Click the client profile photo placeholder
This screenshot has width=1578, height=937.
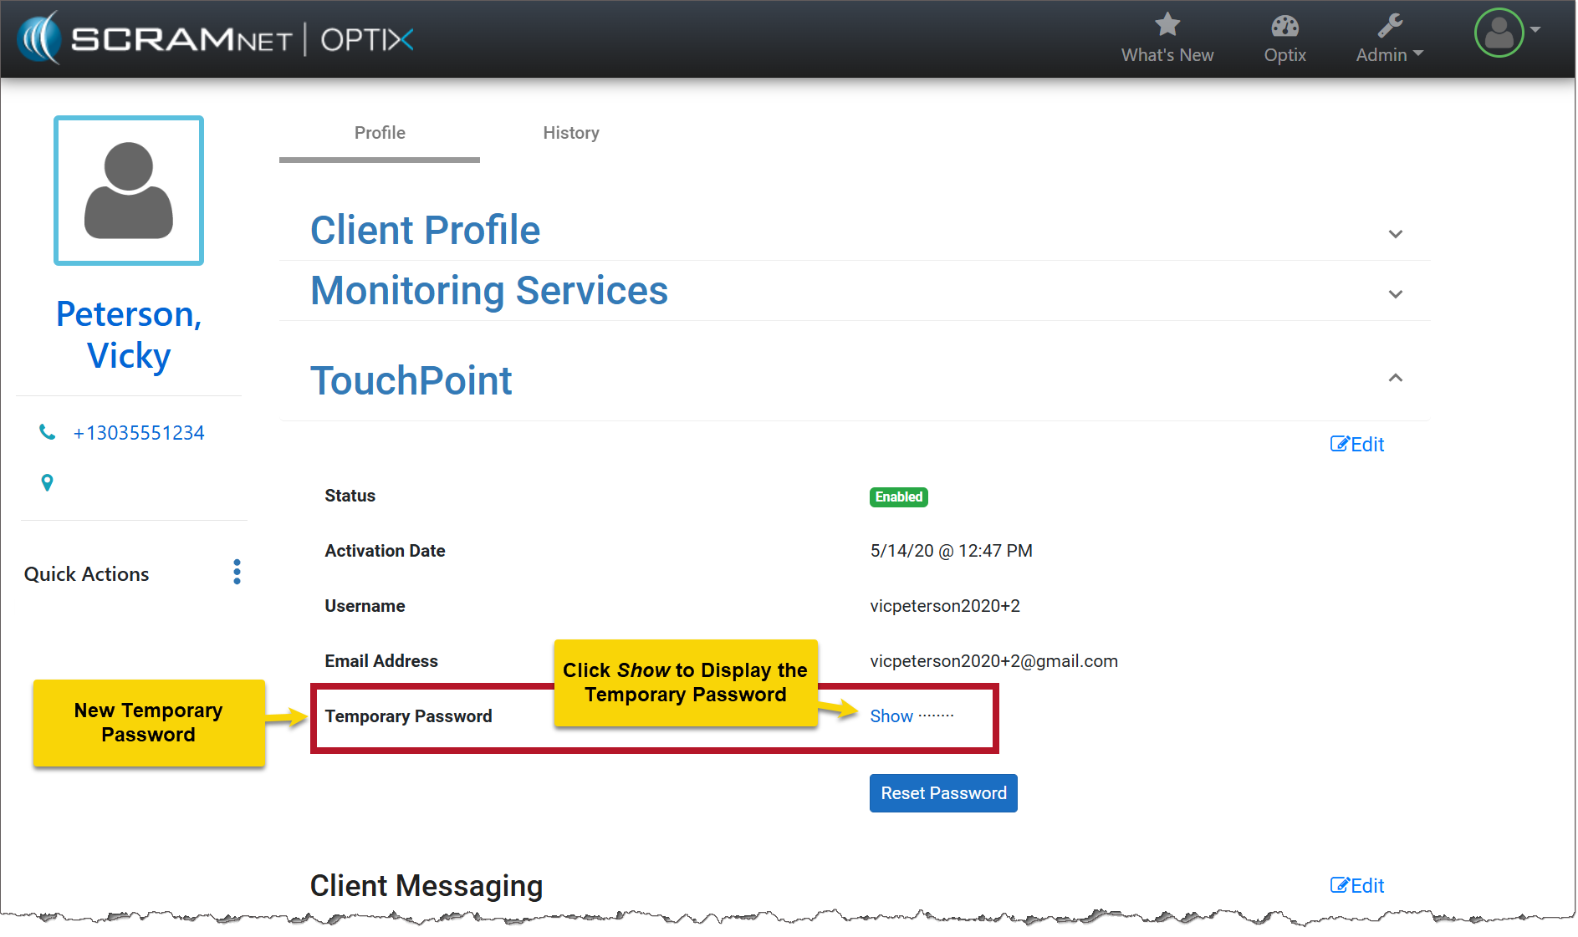pyautogui.click(x=129, y=191)
